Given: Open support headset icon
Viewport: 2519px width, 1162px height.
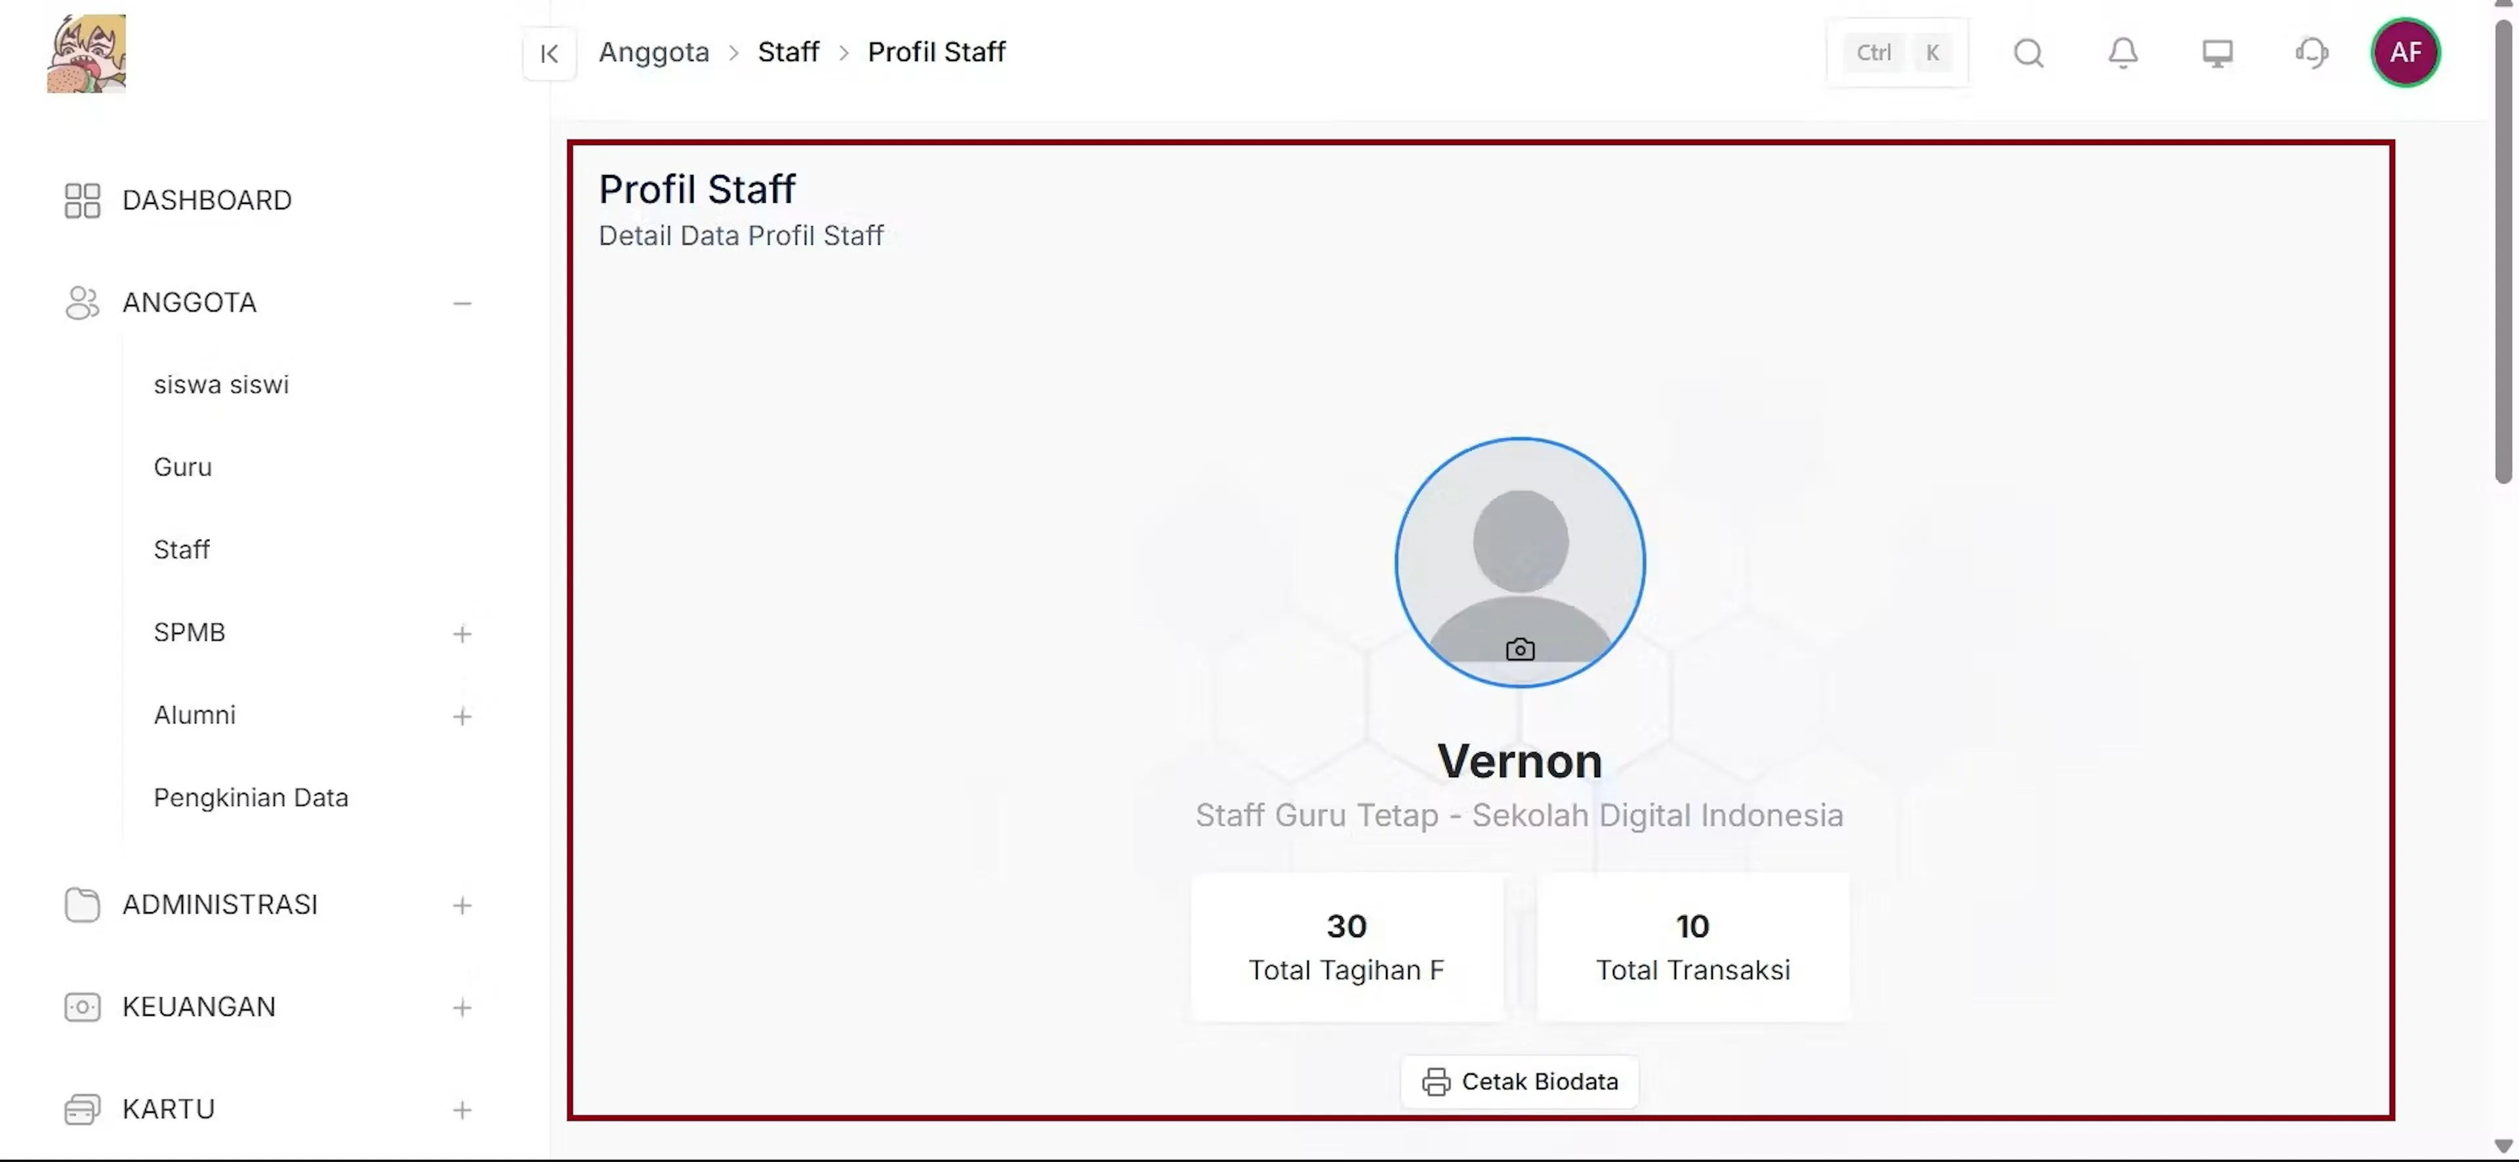Looking at the screenshot, I should [x=2312, y=52].
